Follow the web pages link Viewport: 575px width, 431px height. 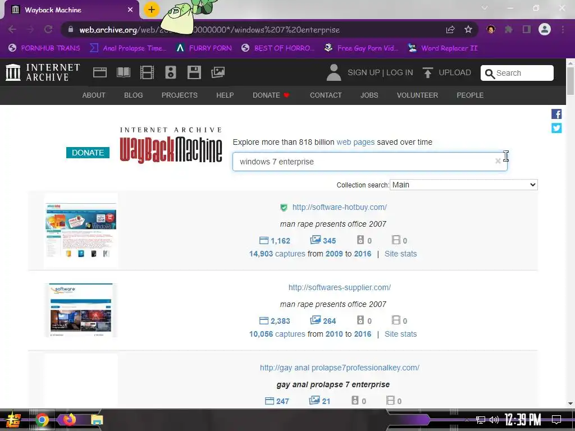(355, 142)
